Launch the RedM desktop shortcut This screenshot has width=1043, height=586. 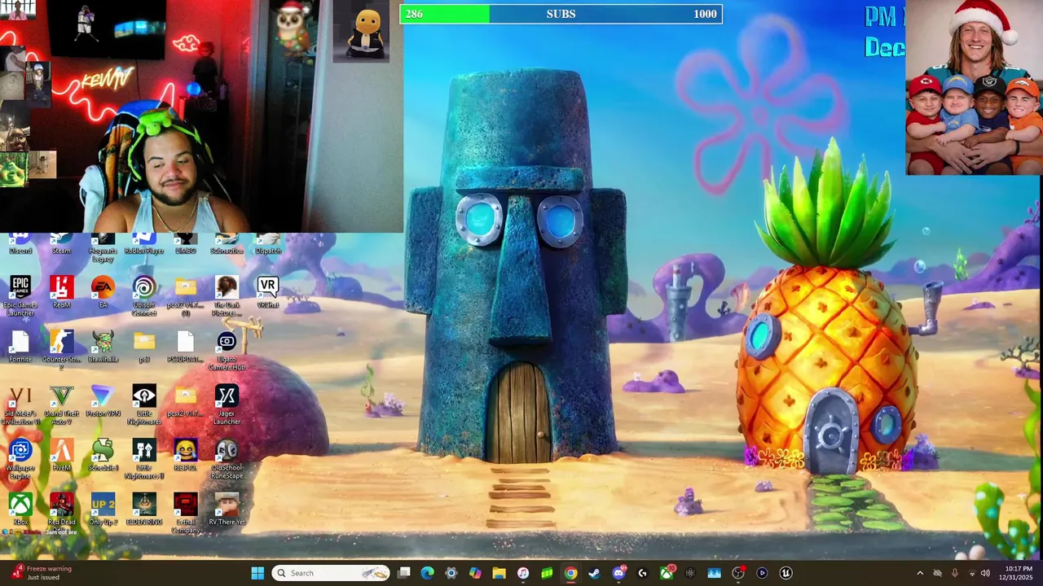[61, 292]
